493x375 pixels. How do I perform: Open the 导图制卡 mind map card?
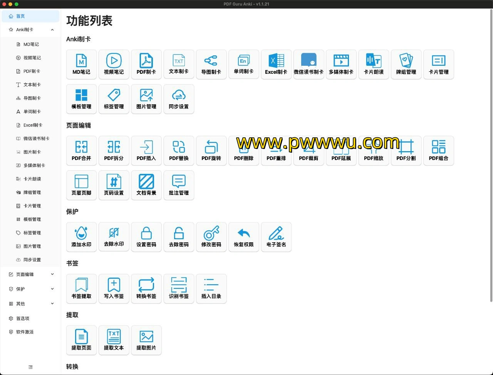(211, 64)
